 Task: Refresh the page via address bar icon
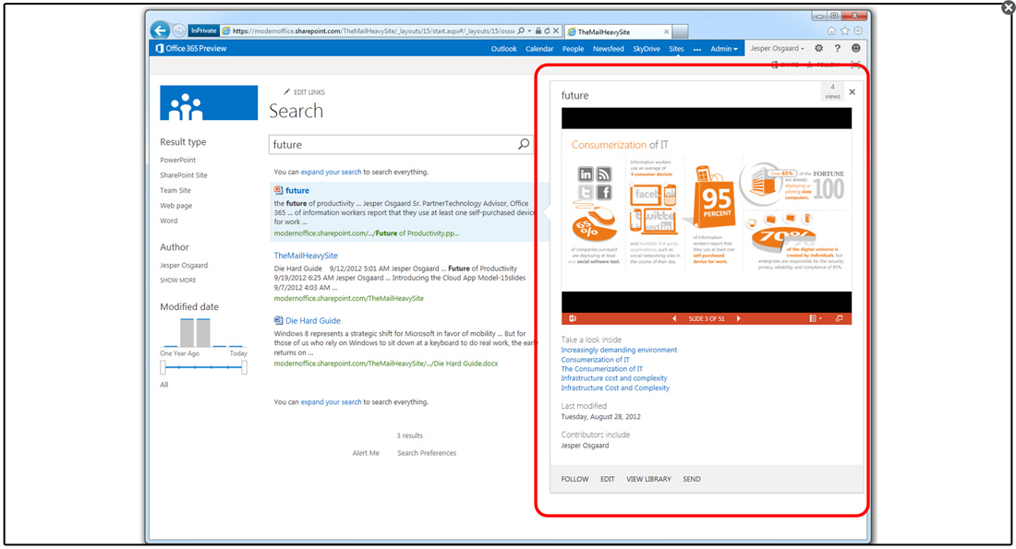coord(547,30)
